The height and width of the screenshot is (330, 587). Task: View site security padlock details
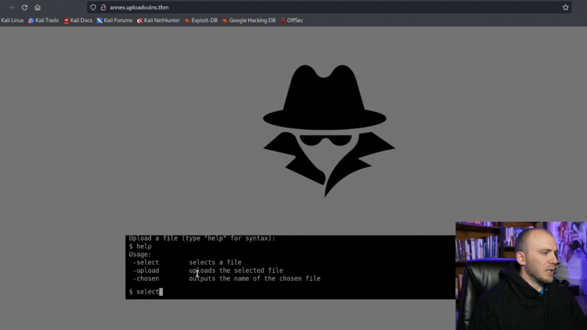click(x=104, y=7)
